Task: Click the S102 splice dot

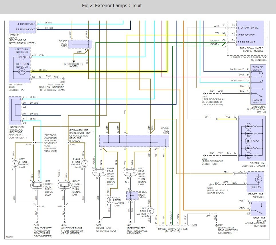Action: pos(33,143)
